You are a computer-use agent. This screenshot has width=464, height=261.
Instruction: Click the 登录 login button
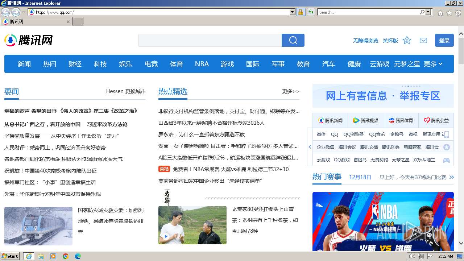[x=444, y=40]
